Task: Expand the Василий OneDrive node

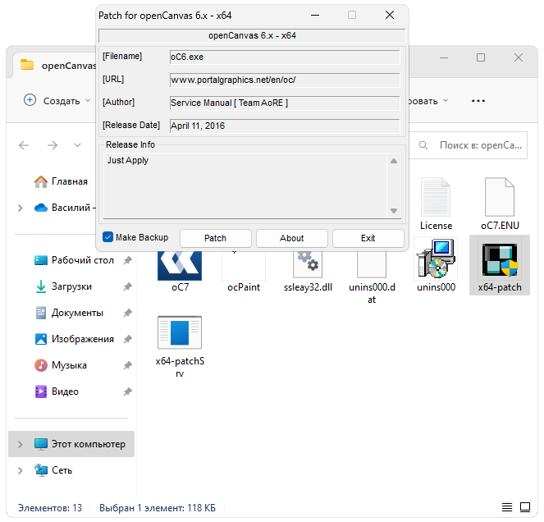Action: point(21,208)
